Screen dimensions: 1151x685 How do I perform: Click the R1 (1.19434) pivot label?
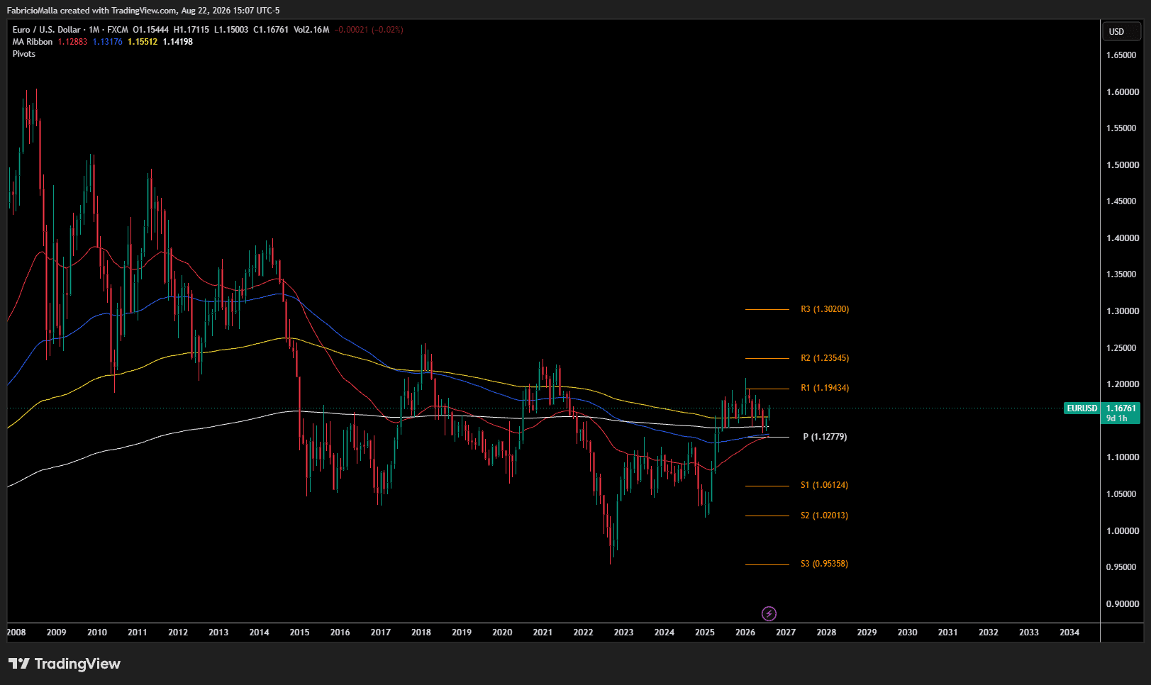tap(825, 388)
